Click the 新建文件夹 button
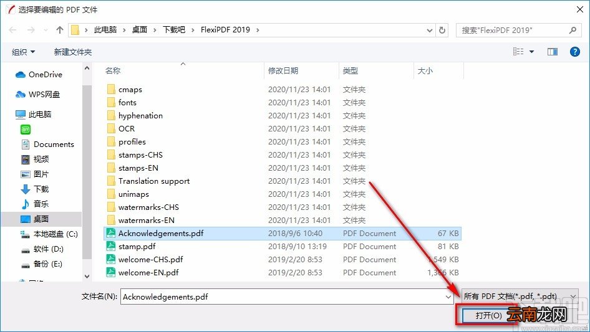 pos(72,52)
